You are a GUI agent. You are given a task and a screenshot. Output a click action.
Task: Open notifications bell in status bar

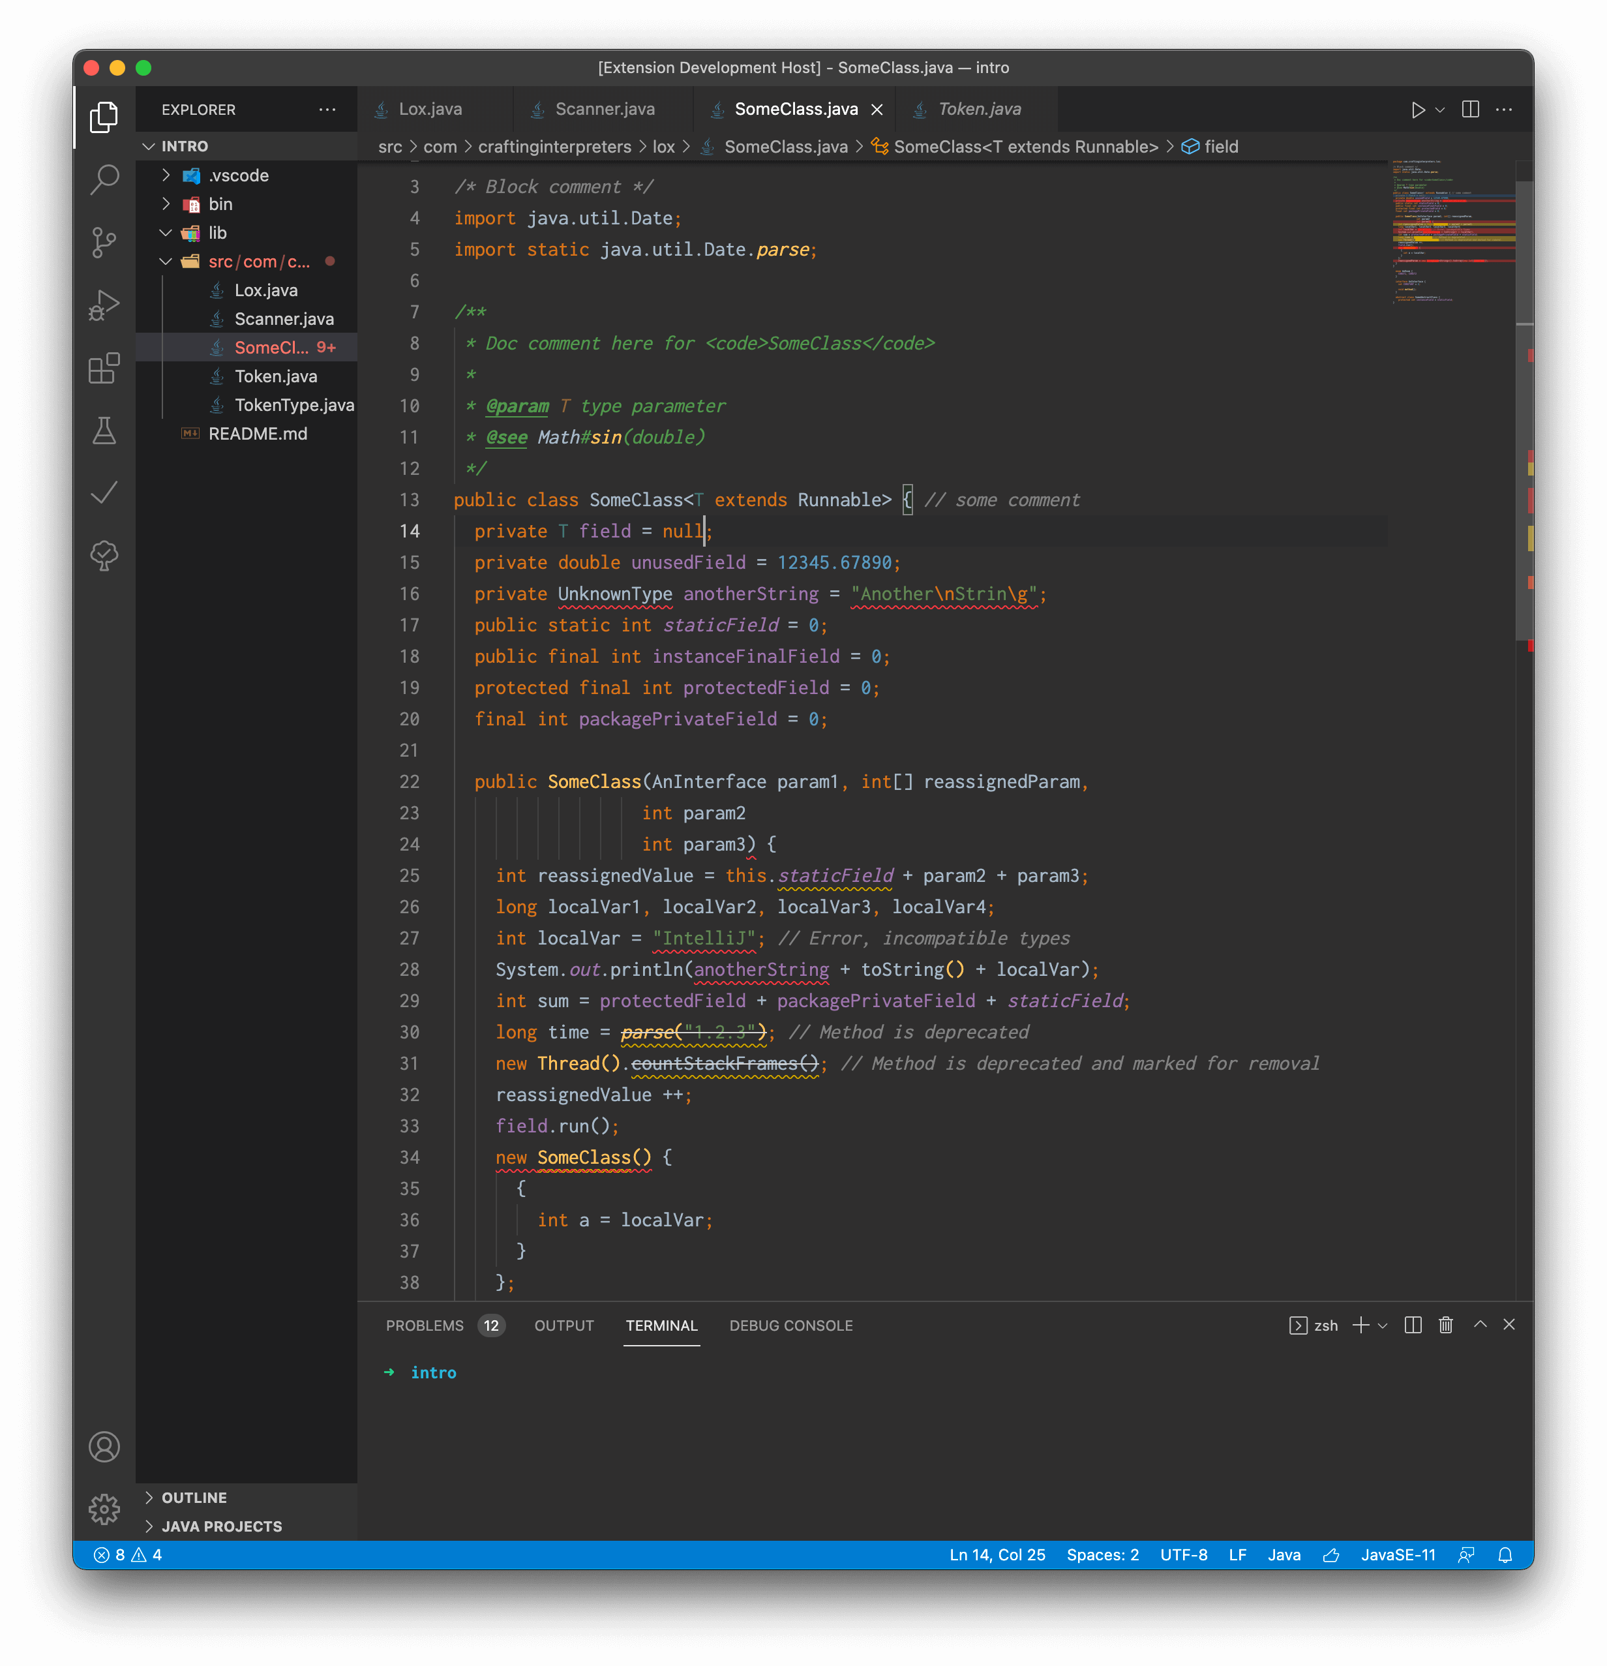coord(1505,1554)
